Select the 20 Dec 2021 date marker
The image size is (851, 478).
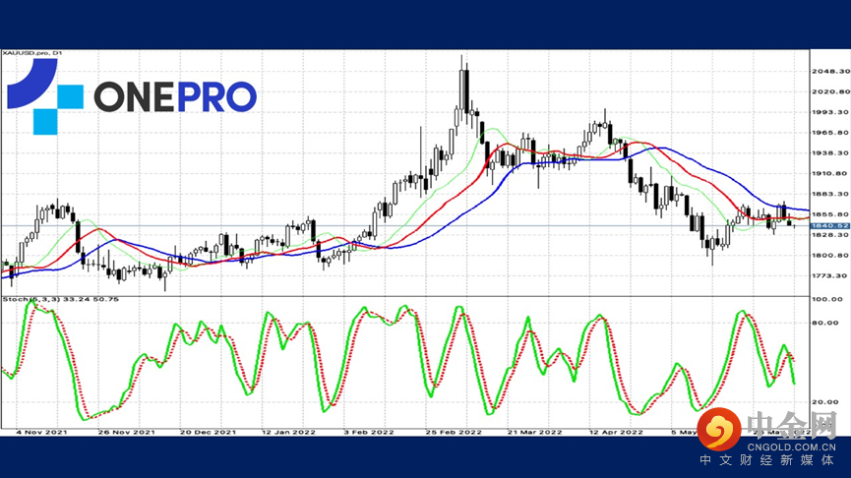tap(208, 433)
